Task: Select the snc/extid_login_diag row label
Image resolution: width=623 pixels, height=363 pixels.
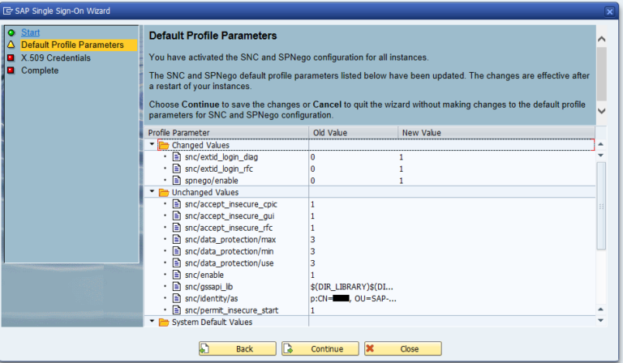Action: 221,157
